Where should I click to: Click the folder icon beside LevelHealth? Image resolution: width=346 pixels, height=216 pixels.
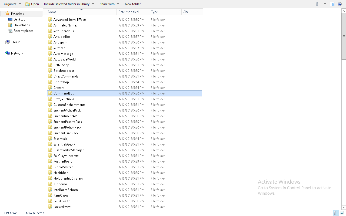pos(50,201)
